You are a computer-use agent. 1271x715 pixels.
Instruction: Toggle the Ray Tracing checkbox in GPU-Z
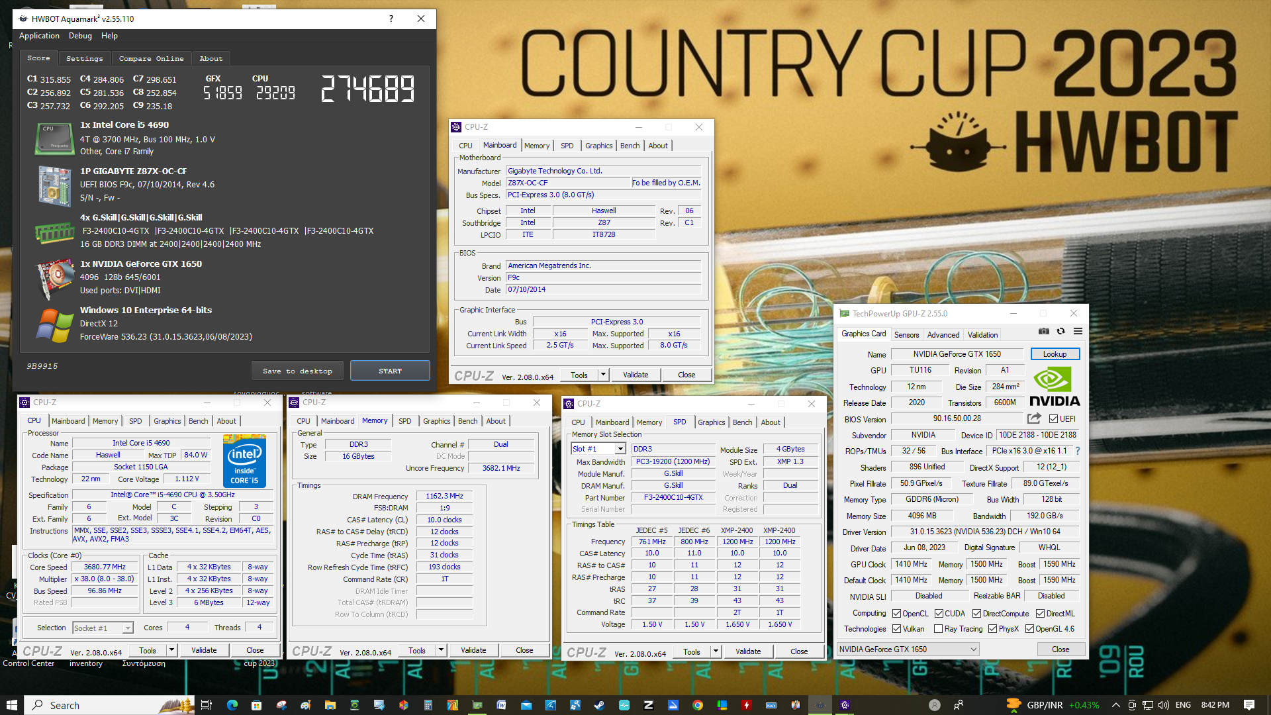click(938, 629)
